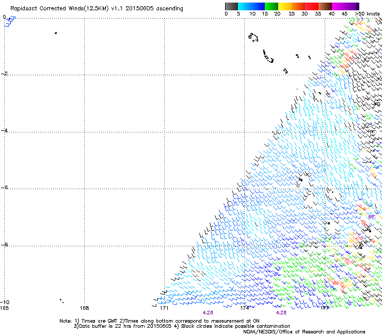
Task: Click the '25' label under the color bar
Action: pos(292,14)
